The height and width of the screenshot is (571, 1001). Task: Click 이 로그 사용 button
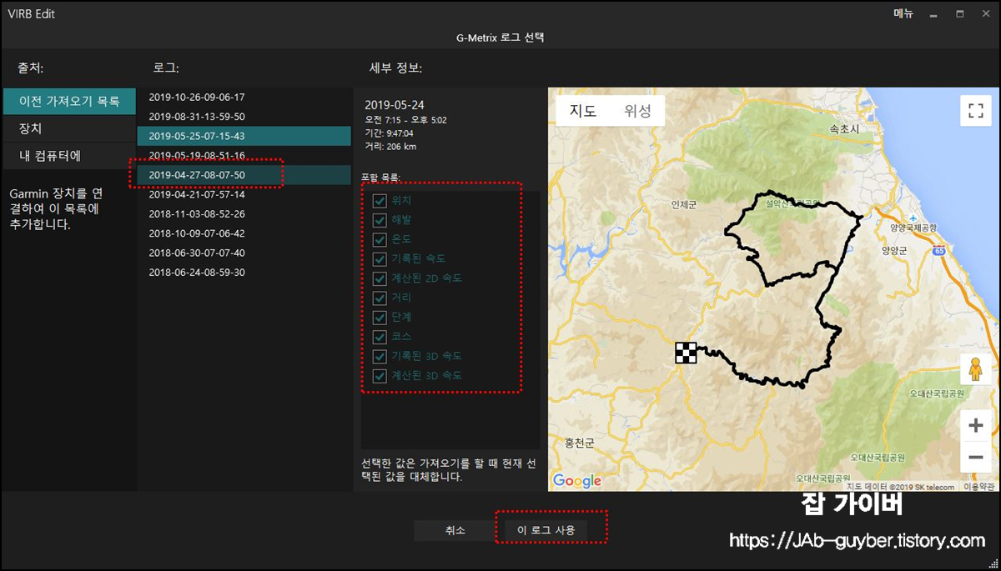pos(546,530)
